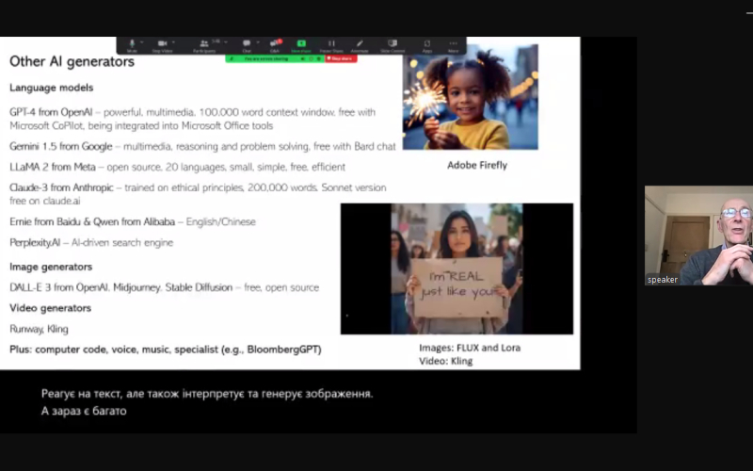Click the Adobe Firefly girl with sparkler image
The height and width of the screenshot is (471, 753).
(x=470, y=97)
